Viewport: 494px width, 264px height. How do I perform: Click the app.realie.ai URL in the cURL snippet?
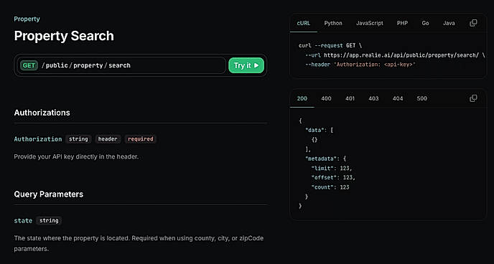(401, 55)
